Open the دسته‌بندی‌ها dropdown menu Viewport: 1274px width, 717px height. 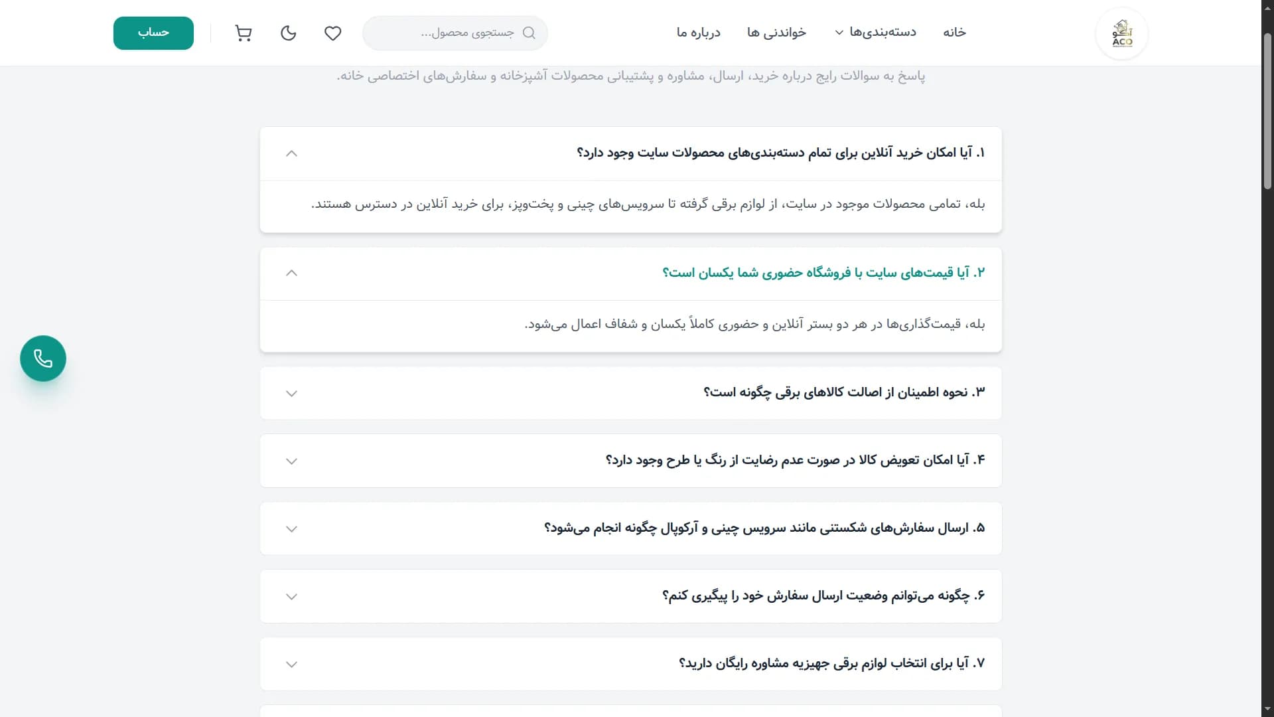(875, 33)
